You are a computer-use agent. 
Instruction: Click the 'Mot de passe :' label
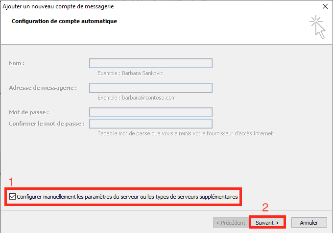pos(29,112)
